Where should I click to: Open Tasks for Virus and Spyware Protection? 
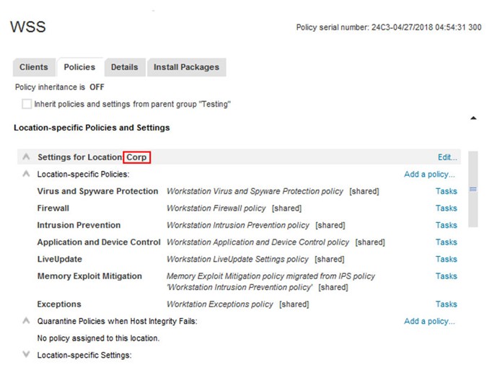446,191
